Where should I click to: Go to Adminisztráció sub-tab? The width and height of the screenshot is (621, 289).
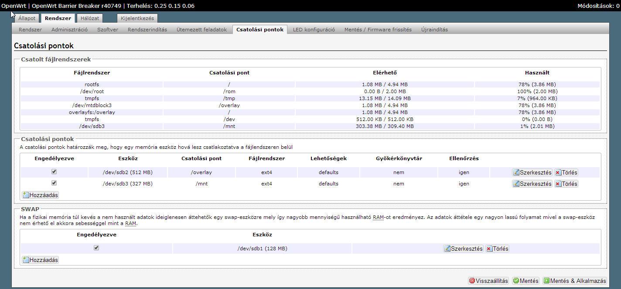pos(69,30)
